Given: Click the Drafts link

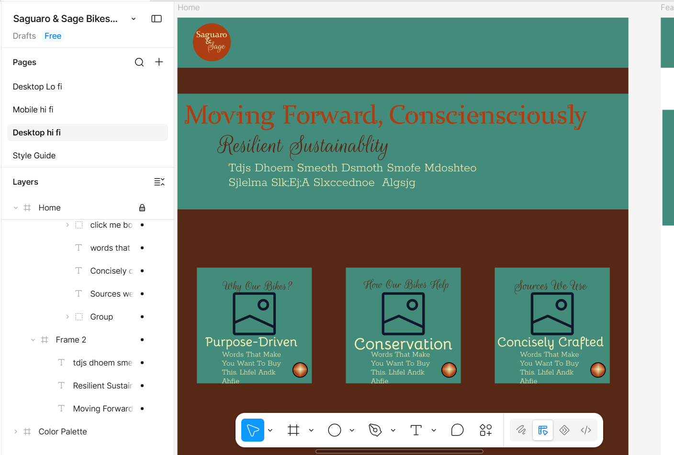Looking at the screenshot, I should point(24,36).
